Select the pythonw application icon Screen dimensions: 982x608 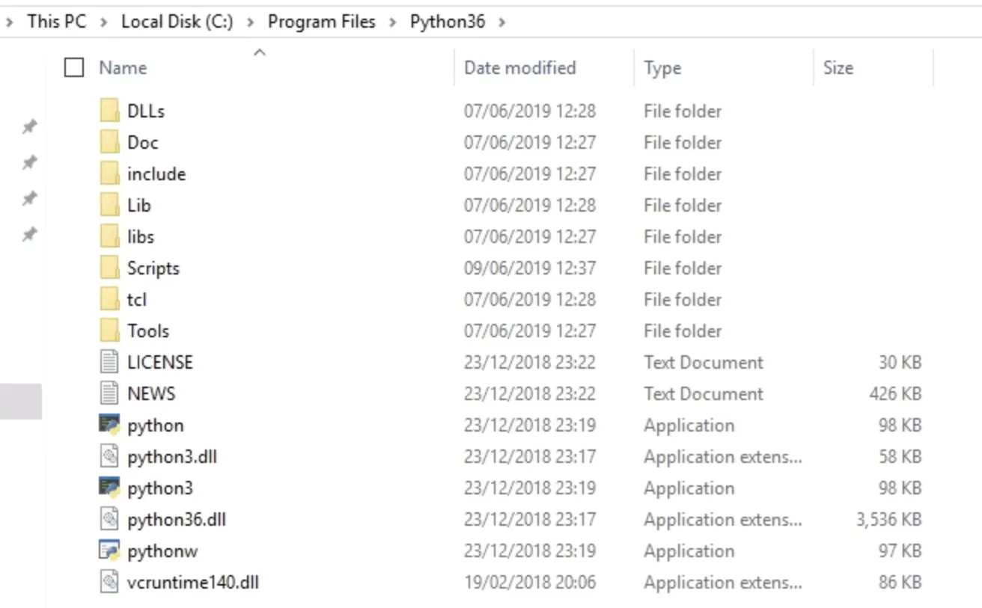pos(109,550)
